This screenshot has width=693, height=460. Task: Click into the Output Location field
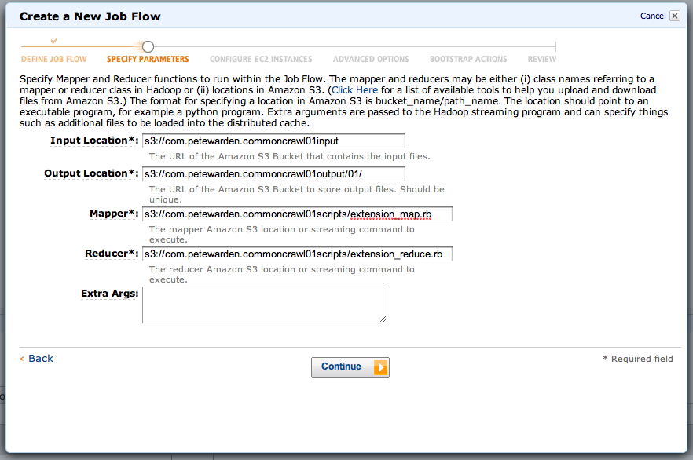tap(273, 174)
